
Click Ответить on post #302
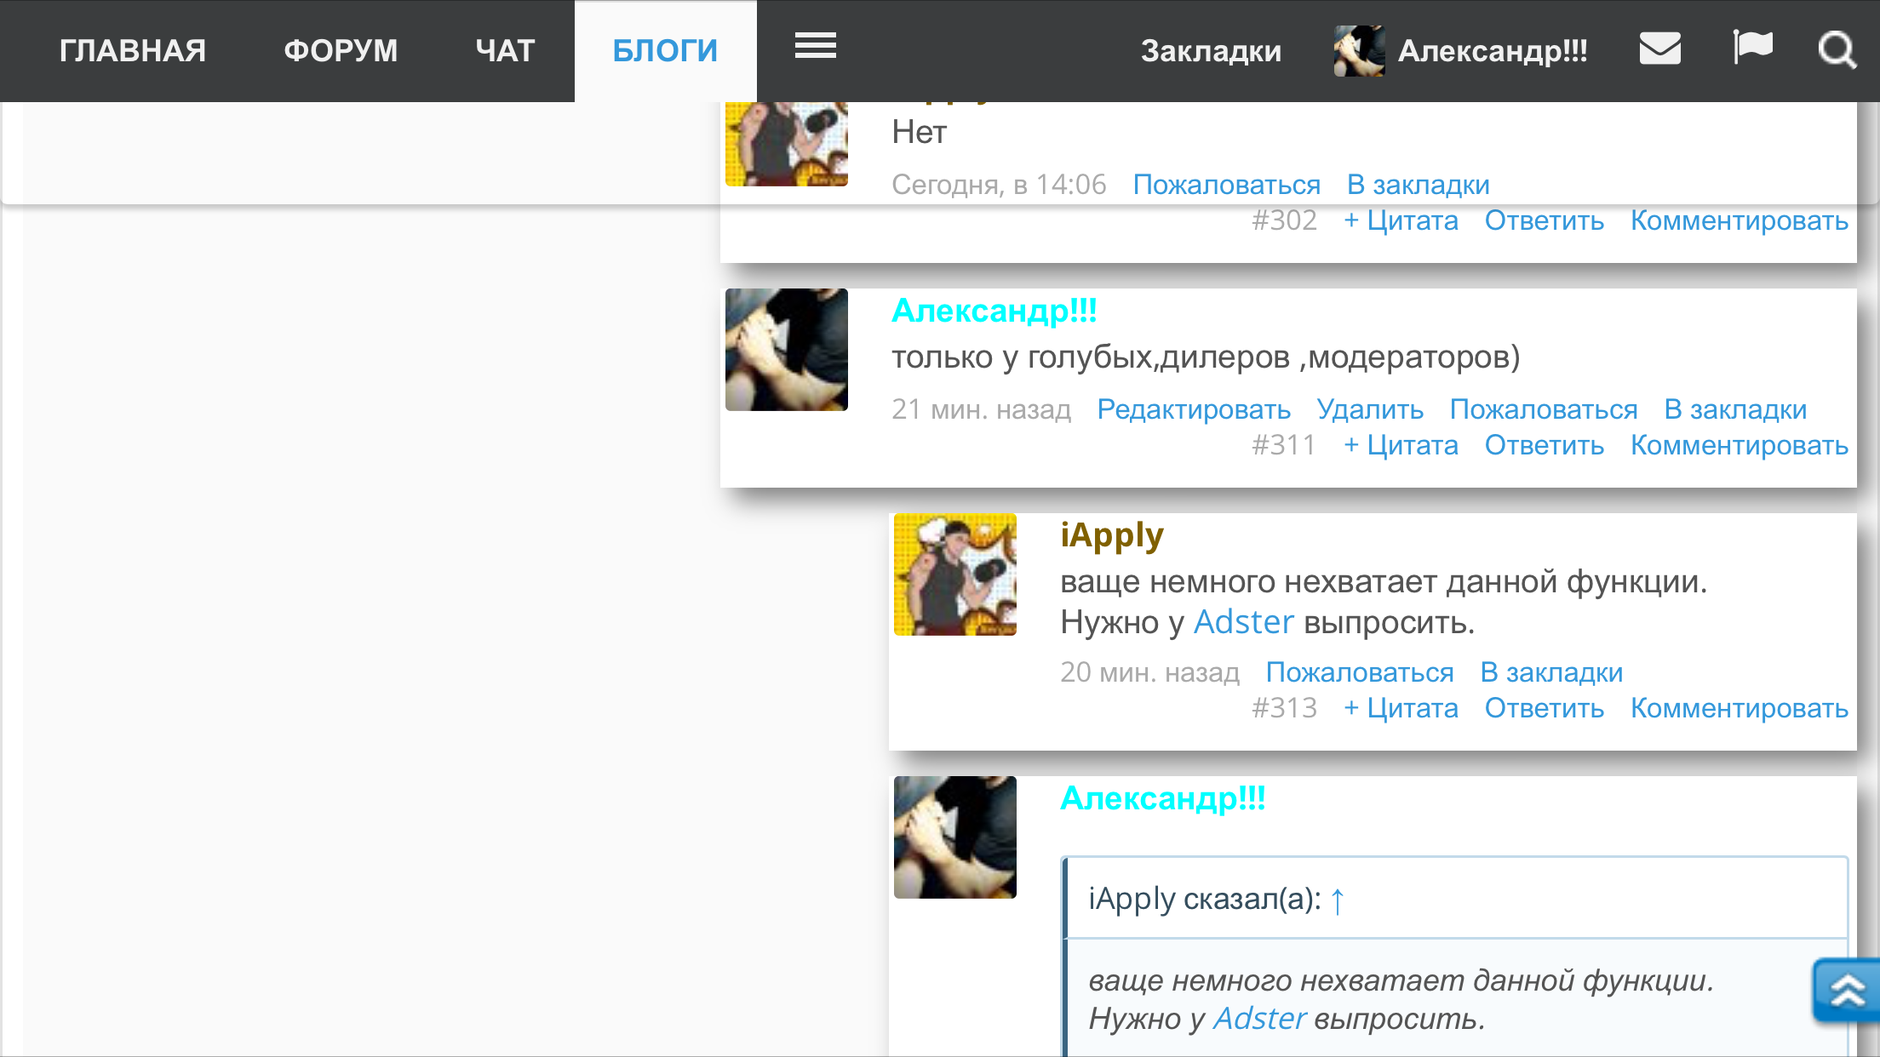pyautogui.click(x=1544, y=220)
